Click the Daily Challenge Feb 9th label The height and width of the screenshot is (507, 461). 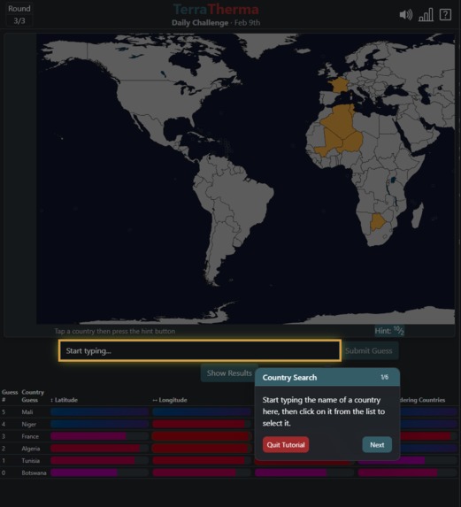coord(216,23)
